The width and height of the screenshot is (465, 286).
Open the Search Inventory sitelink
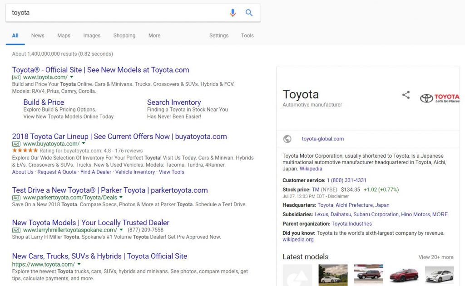coord(174,102)
